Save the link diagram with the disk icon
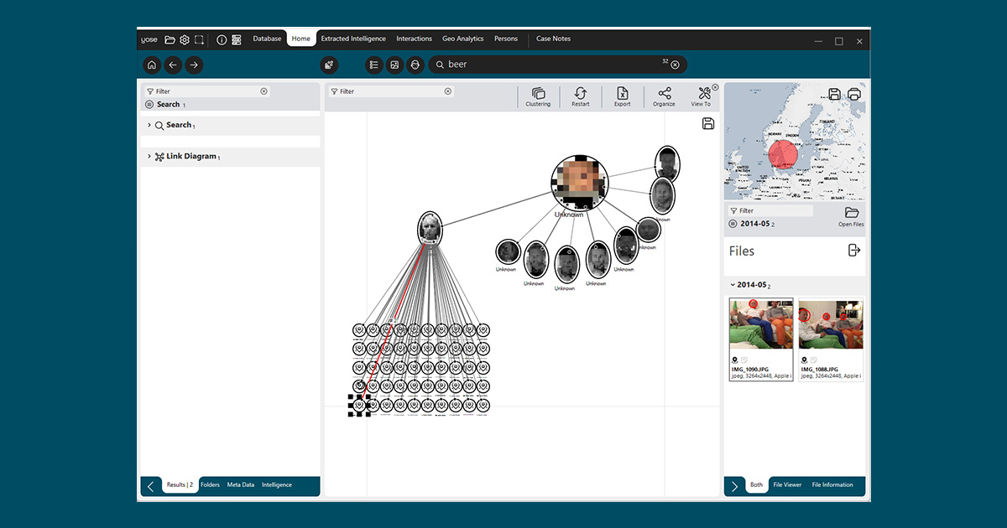The width and height of the screenshot is (1007, 528). (x=708, y=124)
